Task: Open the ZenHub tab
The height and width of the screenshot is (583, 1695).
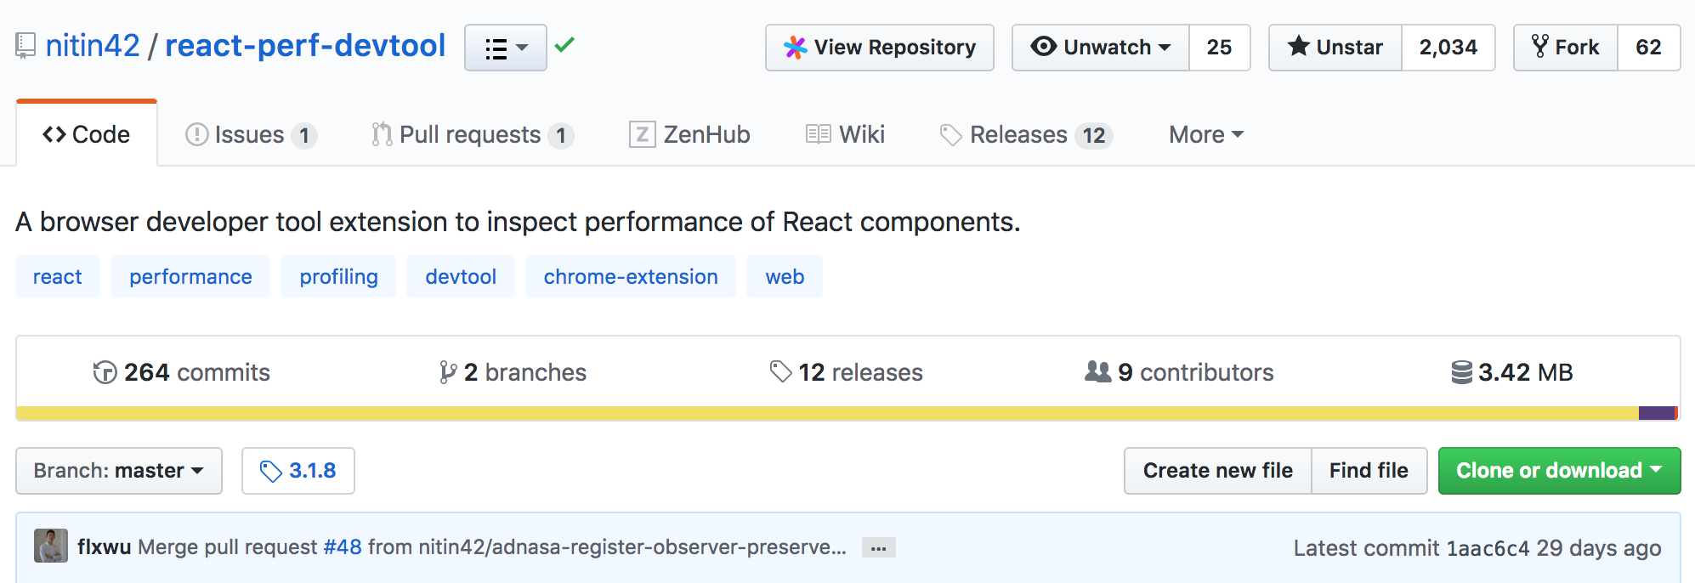Action: click(x=689, y=135)
